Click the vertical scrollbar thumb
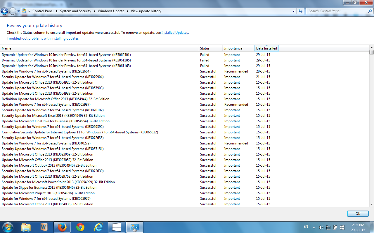Image resolution: width=374 pixels, height=233 pixels. pos(372,52)
